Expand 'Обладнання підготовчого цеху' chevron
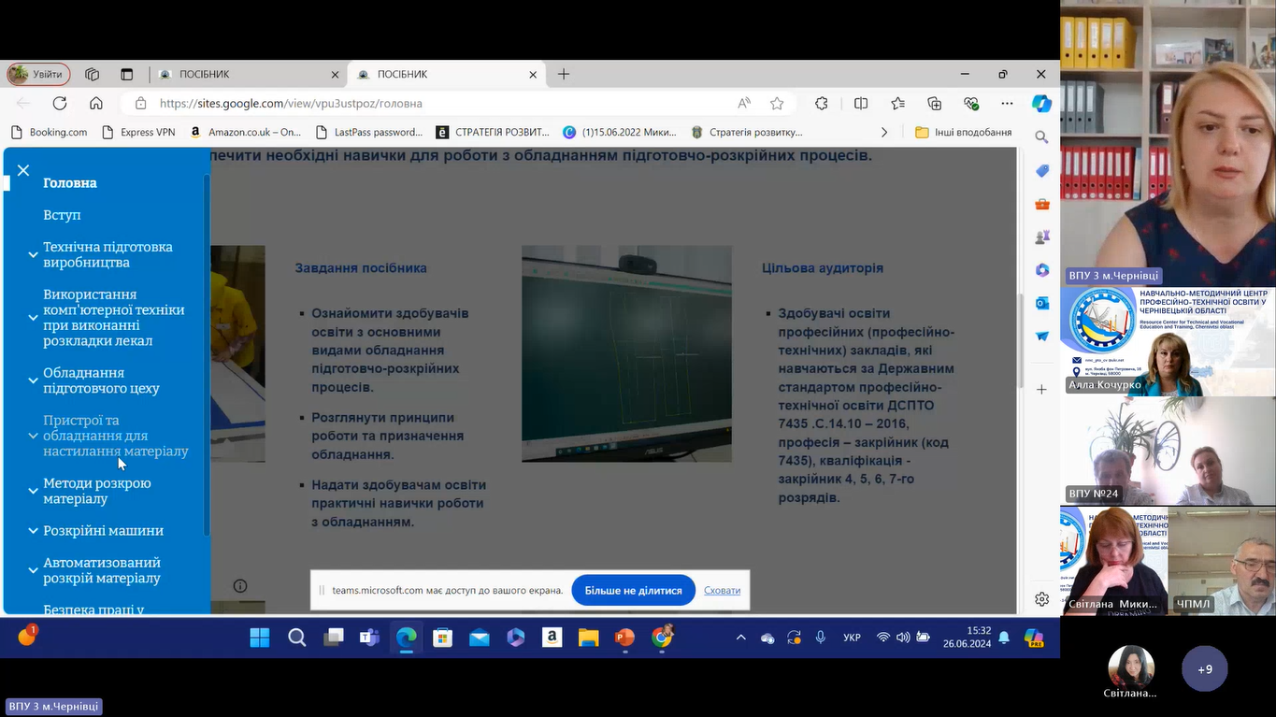The image size is (1276, 717). click(33, 380)
